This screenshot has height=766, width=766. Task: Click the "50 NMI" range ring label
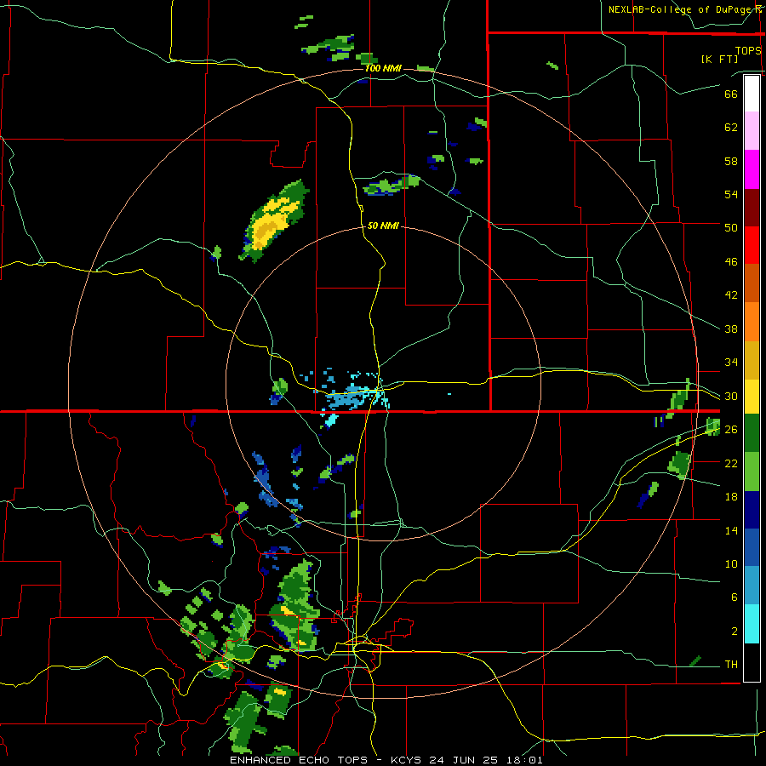click(383, 226)
